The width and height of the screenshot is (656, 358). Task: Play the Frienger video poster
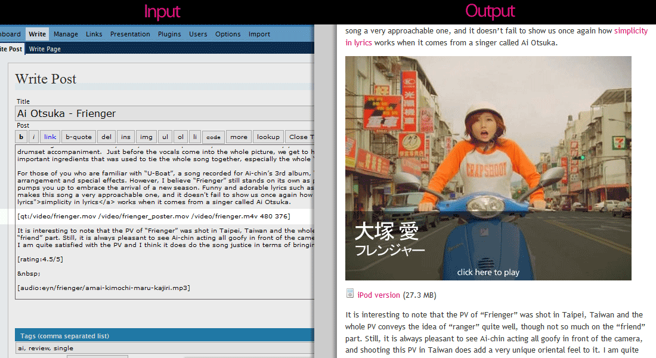488,168
